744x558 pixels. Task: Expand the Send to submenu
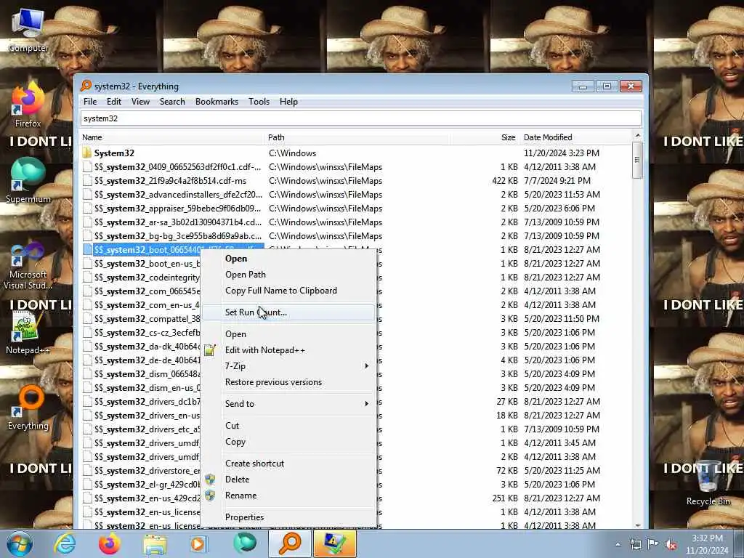(x=288, y=404)
